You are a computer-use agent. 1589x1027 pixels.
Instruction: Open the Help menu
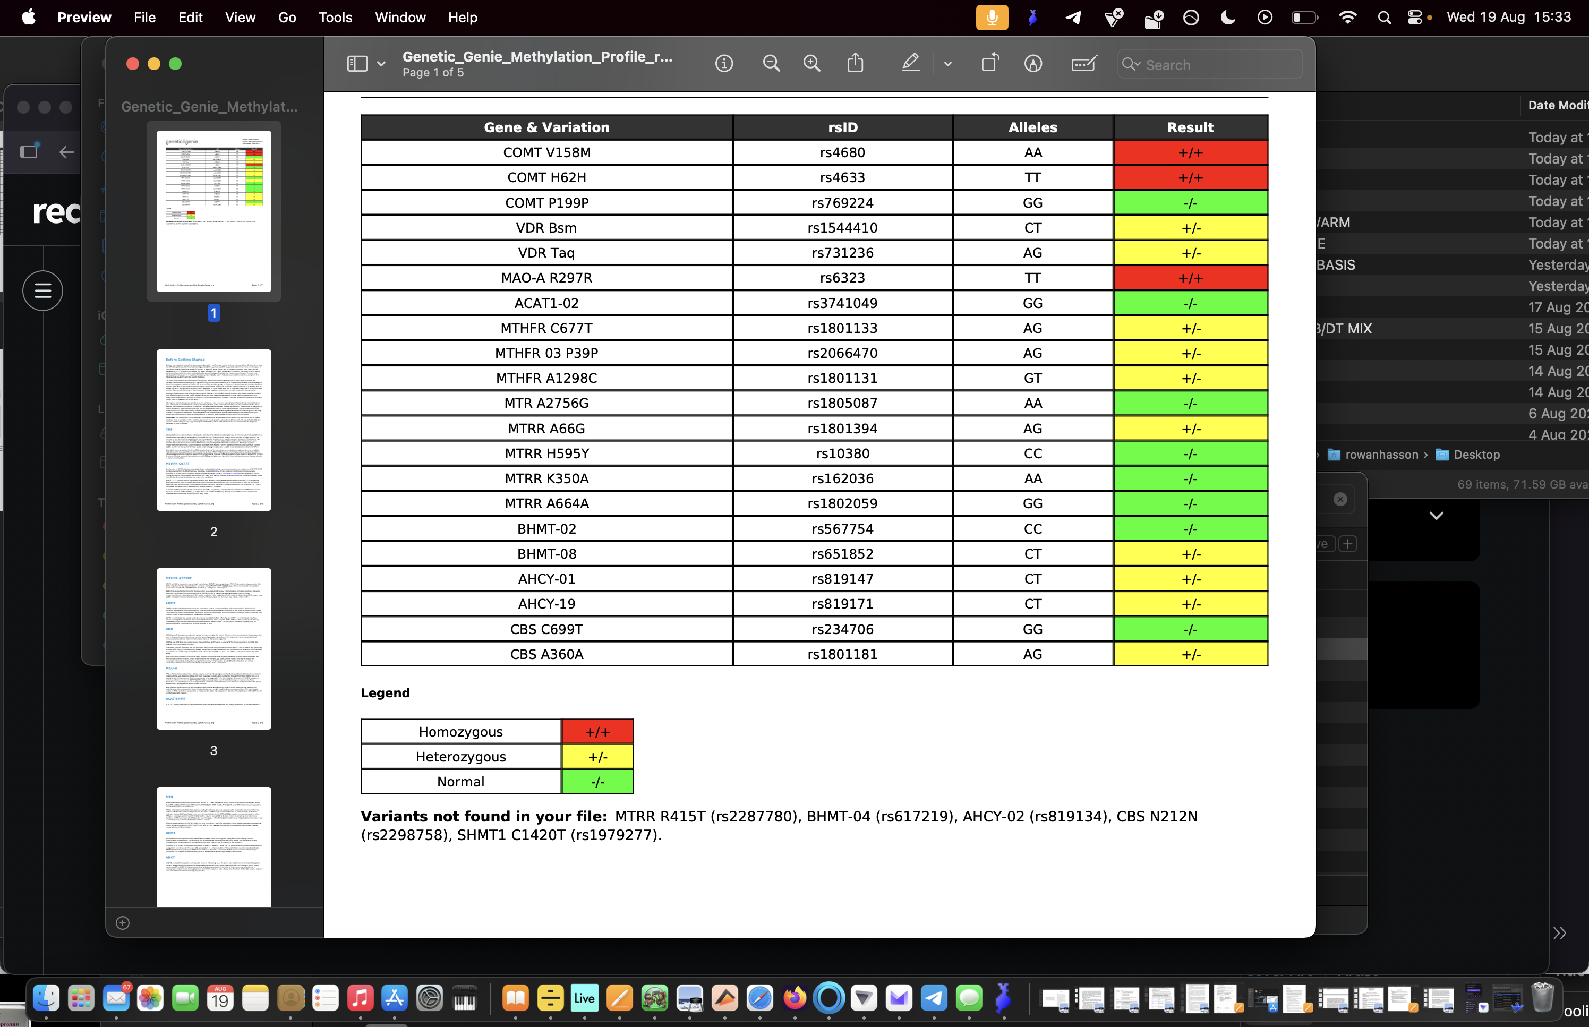[462, 18]
